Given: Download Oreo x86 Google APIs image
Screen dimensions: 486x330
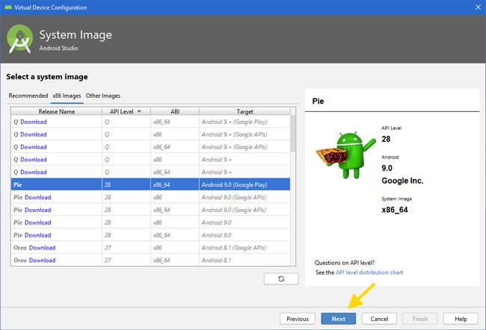Looking at the screenshot, I should tap(42, 248).
